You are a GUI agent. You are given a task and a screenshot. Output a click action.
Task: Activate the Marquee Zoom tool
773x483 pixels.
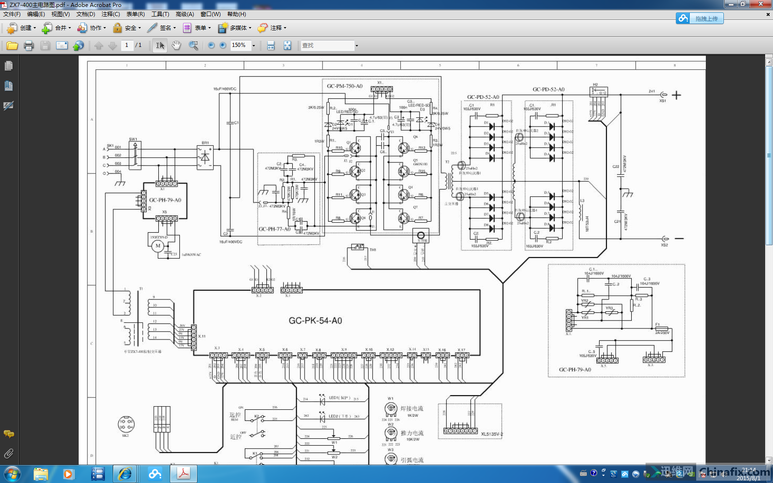click(x=193, y=46)
